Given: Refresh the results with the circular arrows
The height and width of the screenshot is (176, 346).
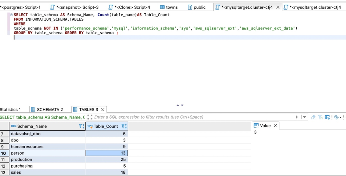Looking at the screenshot, I should coord(336,117).
